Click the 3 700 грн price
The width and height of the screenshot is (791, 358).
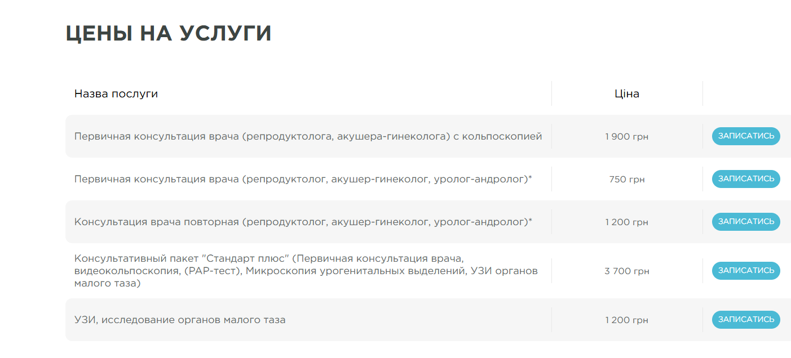point(626,271)
